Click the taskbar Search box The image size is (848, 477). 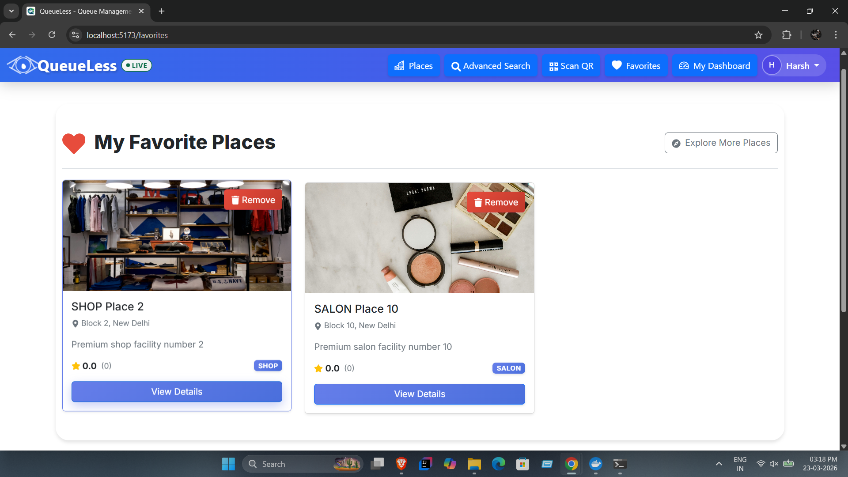click(x=303, y=464)
